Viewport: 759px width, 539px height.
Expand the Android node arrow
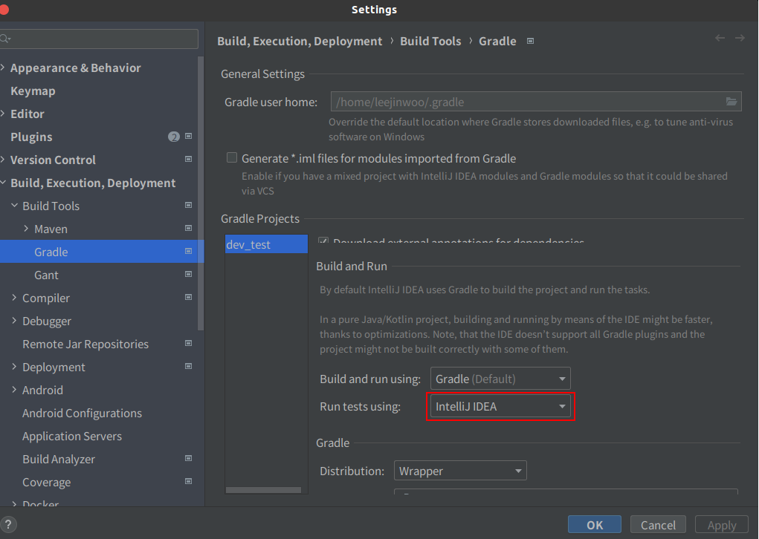click(x=14, y=390)
